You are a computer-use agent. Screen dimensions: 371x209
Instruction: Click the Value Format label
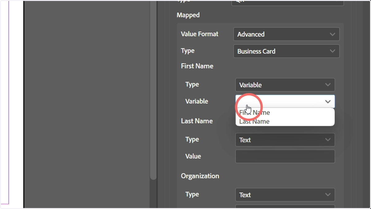[x=199, y=34]
